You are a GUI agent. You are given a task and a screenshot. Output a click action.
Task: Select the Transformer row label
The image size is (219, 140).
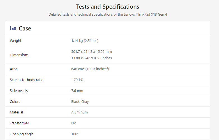click(19, 123)
